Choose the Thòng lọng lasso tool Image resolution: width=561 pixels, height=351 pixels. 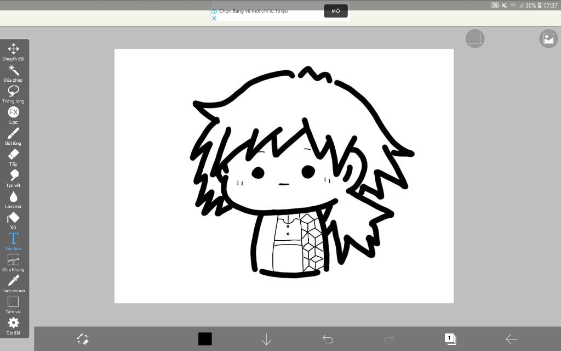(x=13, y=94)
